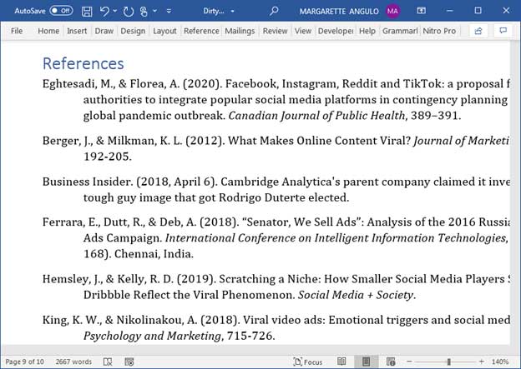Click the zoom slider handle
The image size is (521, 369).
(448, 362)
